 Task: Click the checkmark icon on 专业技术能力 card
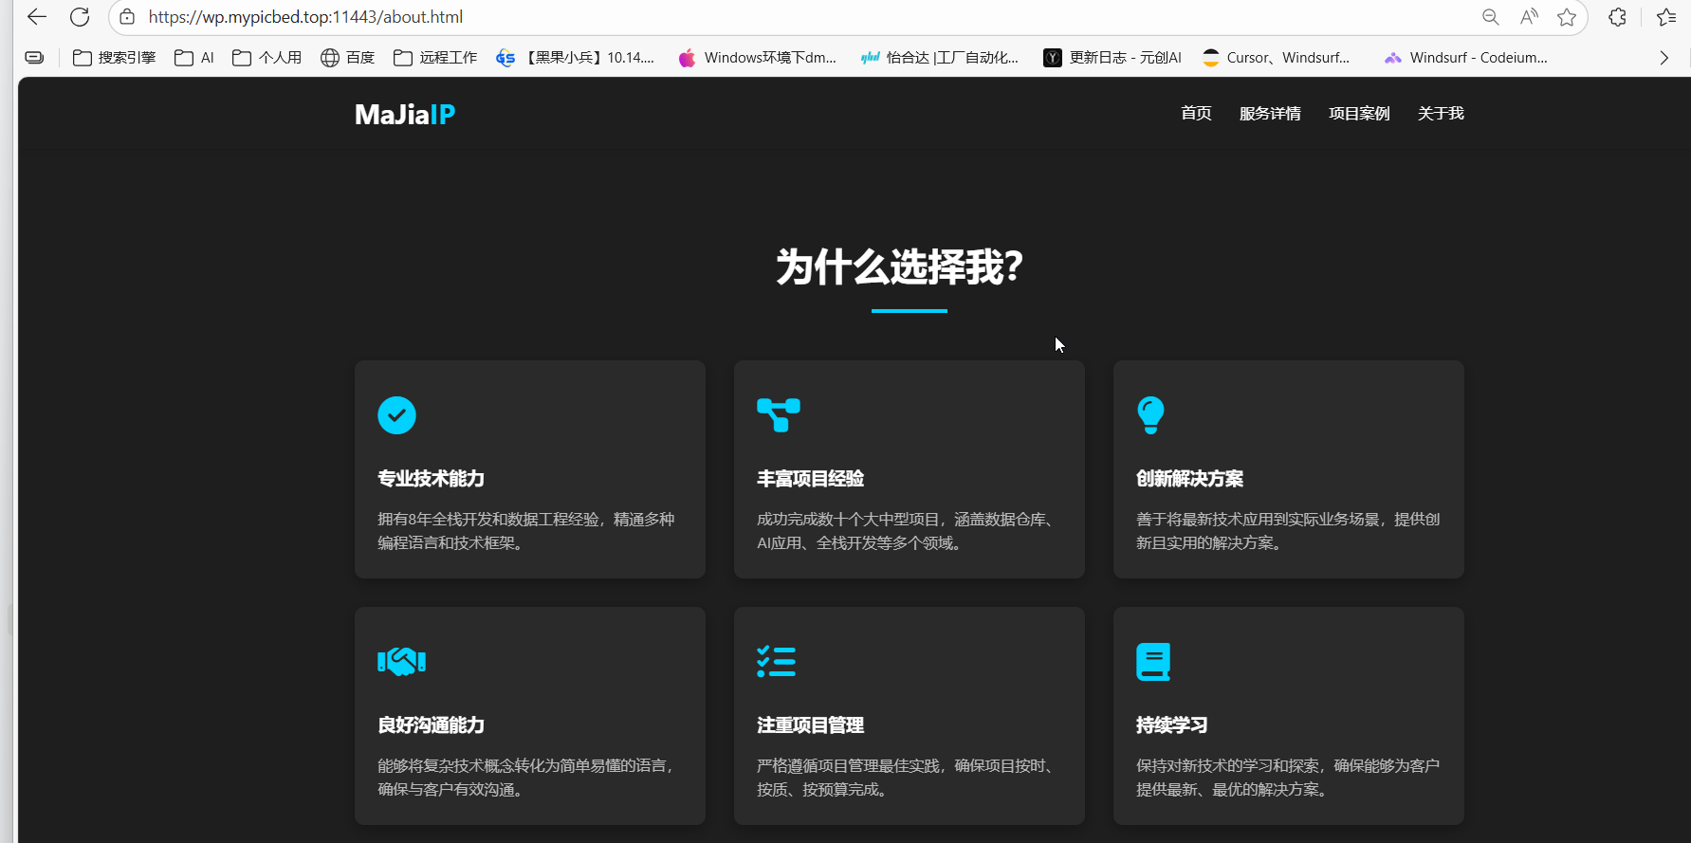pos(396,415)
